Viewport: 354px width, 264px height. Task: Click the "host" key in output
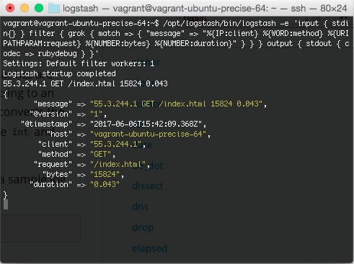[x=59, y=134]
